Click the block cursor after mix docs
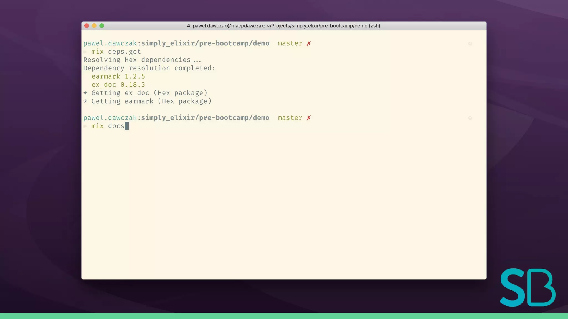The image size is (568, 319). 127,126
